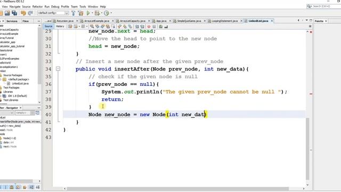Click the Next Bookmark editor icon
Image resolution: width=341 pixels, height=192 pixels.
[x=125, y=26]
